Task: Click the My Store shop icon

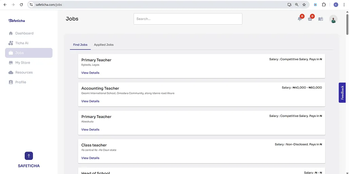Action: tap(11, 63)
